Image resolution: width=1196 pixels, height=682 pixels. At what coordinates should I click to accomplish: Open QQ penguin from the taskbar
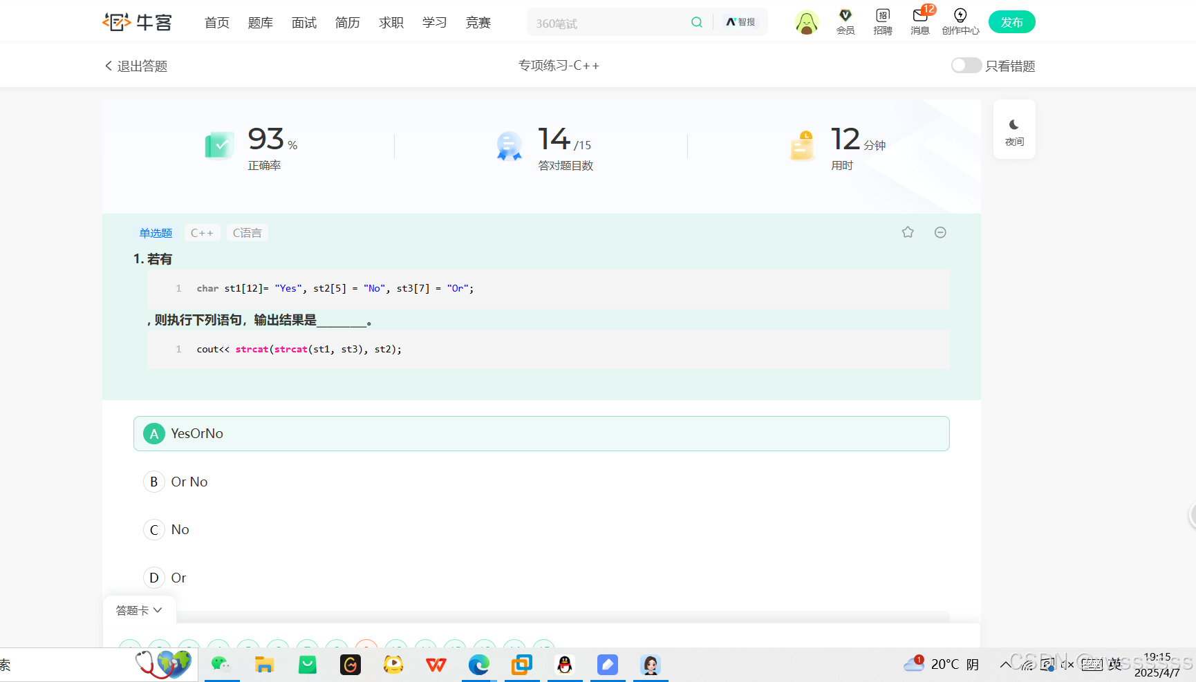coord(565,665)
